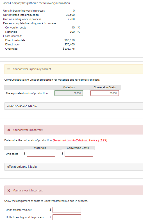Image resolution: width=143 pixels, height=223 pixels.
Task: Click the red X icon beside unit costs feedback
Action: [9, 130]
